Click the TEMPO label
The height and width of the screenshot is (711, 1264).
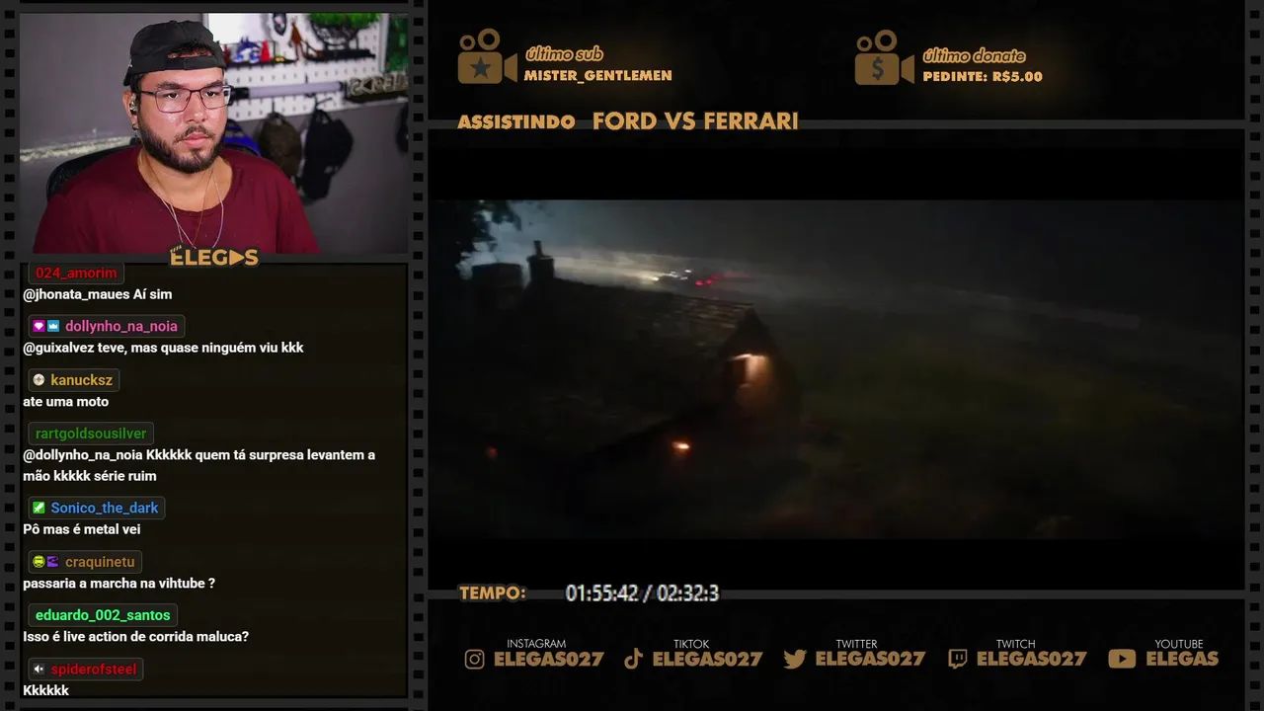(x=493, y=593)
